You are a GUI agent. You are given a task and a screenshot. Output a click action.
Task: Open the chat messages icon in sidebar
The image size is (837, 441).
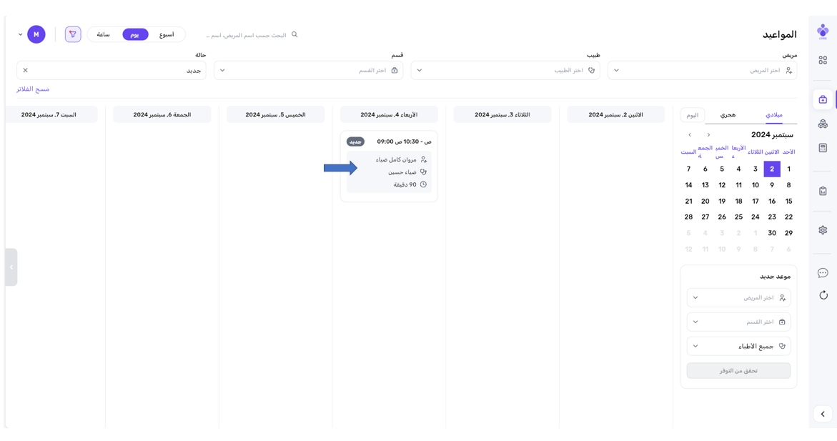point(823,273)
